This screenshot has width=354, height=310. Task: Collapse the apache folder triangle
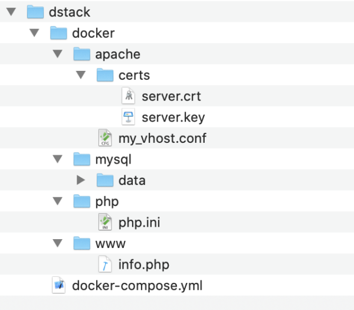coord(58,54)
